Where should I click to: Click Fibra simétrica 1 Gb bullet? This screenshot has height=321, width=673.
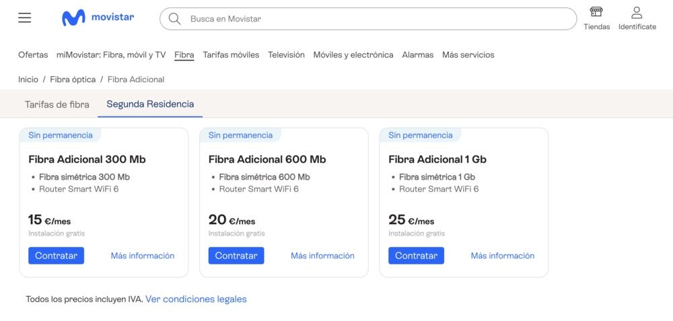click(x=437, y=177)
